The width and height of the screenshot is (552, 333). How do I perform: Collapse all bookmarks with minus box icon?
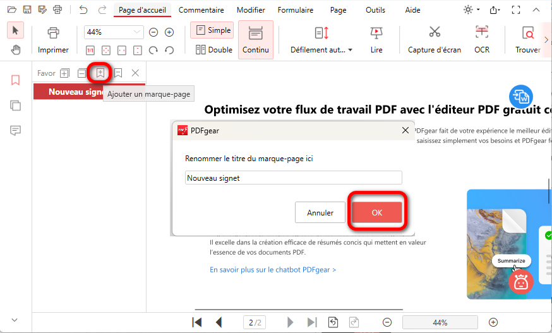(81, 73)
